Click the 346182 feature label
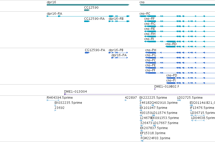 click(x=146, y=103)
